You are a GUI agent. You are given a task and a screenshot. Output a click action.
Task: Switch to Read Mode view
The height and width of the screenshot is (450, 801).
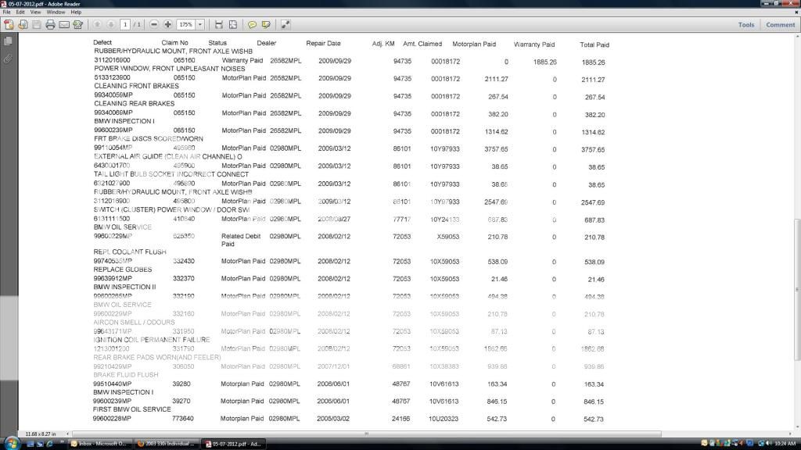(286, 25)
